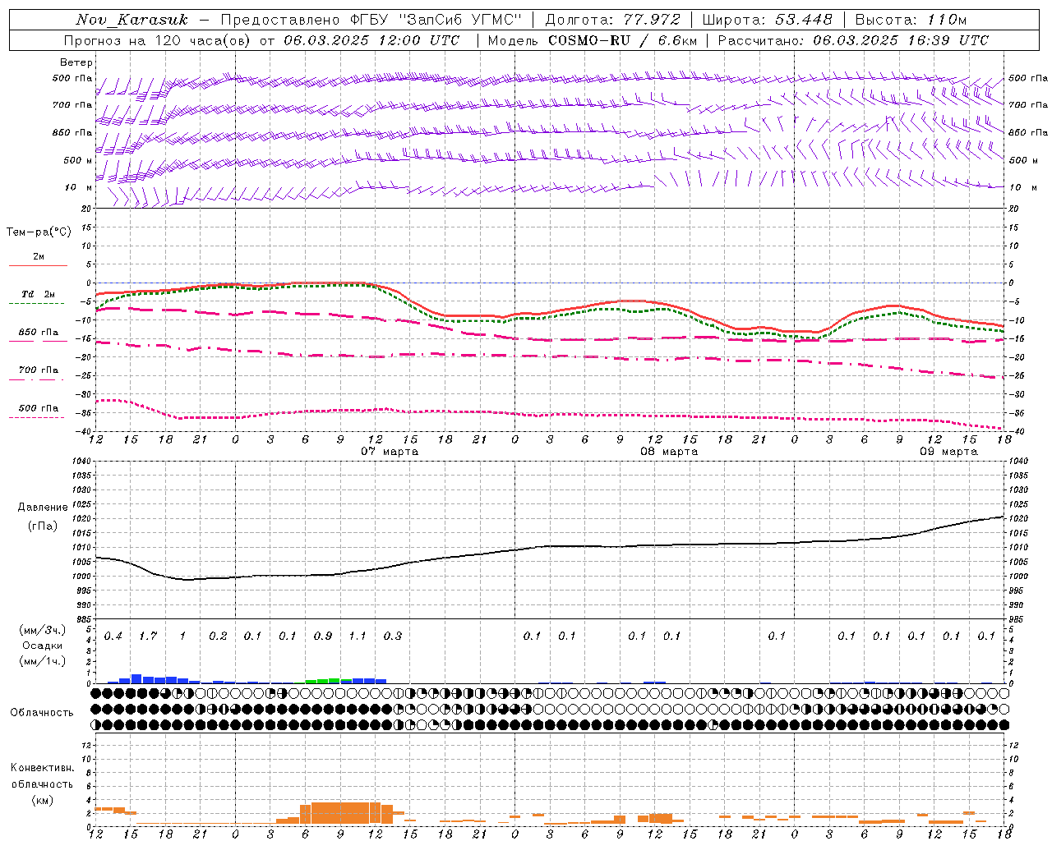1052x841 pixels.
Task: Select the 0.9 precipitation total
Action: click(323, 636)
